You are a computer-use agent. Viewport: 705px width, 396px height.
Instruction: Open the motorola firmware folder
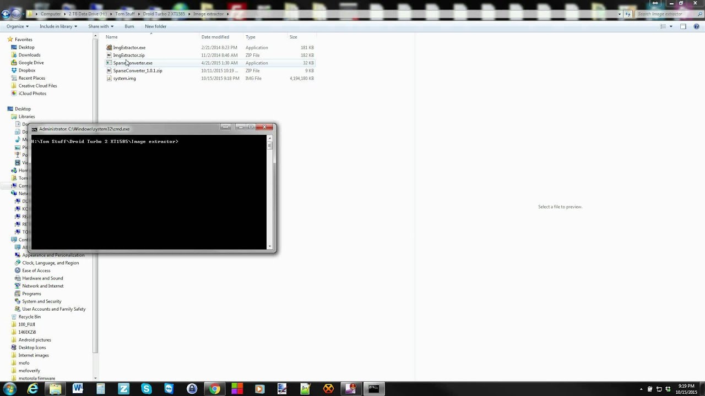click(37, 378)
